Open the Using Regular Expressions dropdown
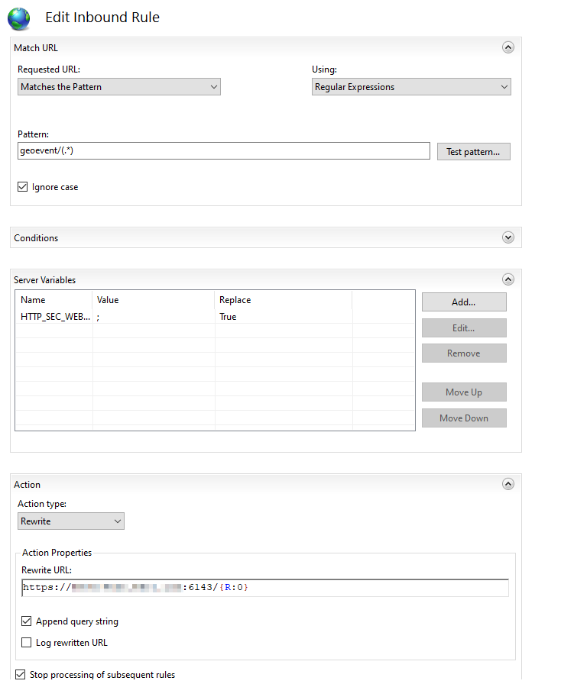This screenshot has height=684, width=561. click(x=411, y=87)
